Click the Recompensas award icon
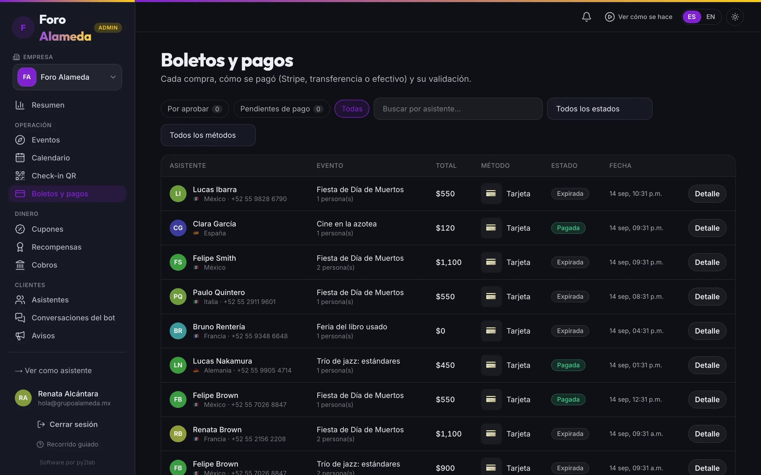761x475 pixels. coord(20,247)
